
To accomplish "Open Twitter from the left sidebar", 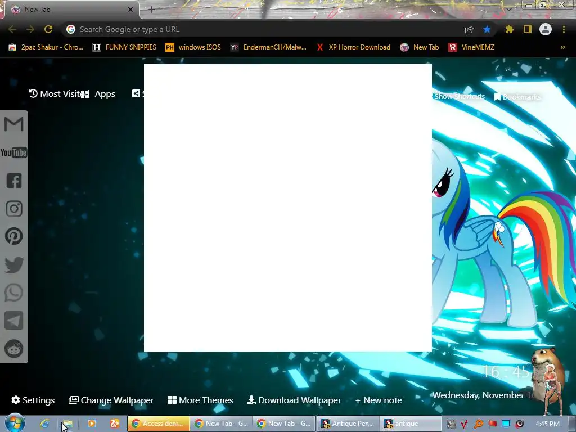I will click(x=14, y=265).
